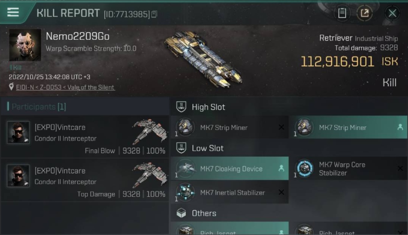Select the MK7 Cloaking Device module
408x235 pixels.
[x=229, y=169]
